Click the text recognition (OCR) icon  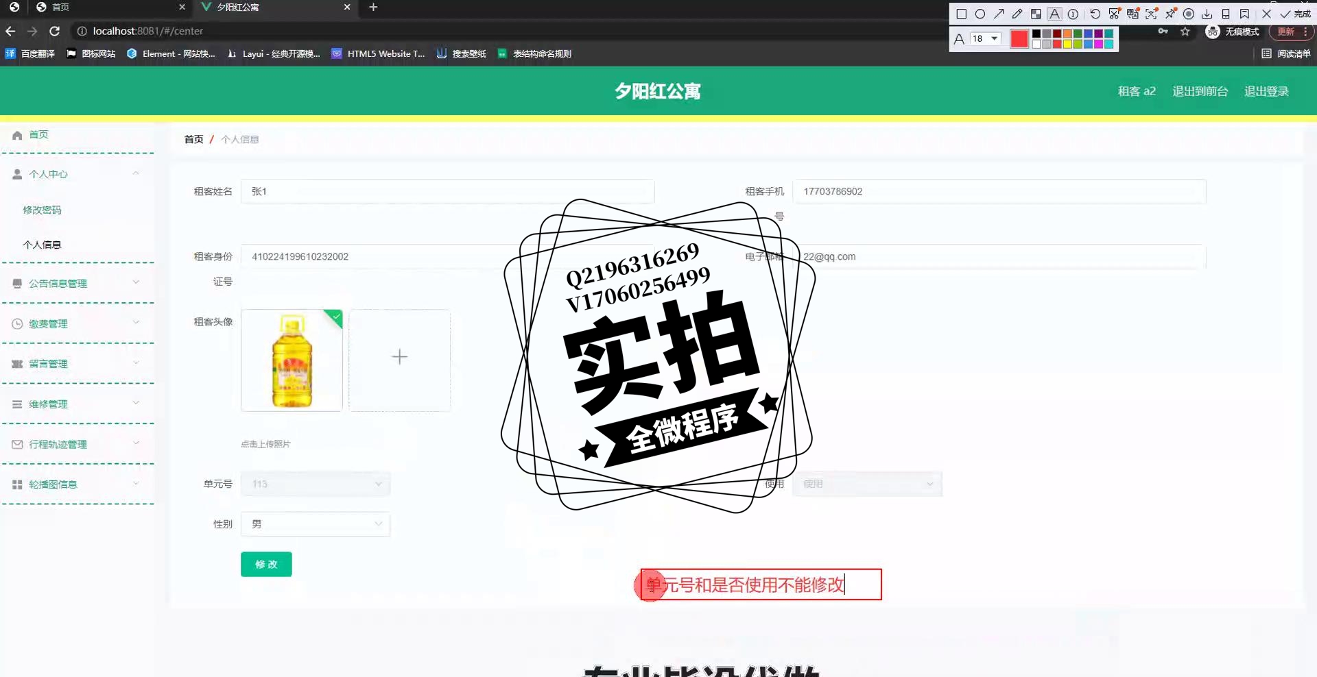pyautogui.click(x=1151, y=14)
